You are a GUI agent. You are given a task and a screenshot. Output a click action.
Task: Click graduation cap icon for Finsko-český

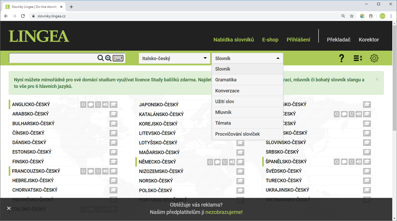(x=113, y=162)
